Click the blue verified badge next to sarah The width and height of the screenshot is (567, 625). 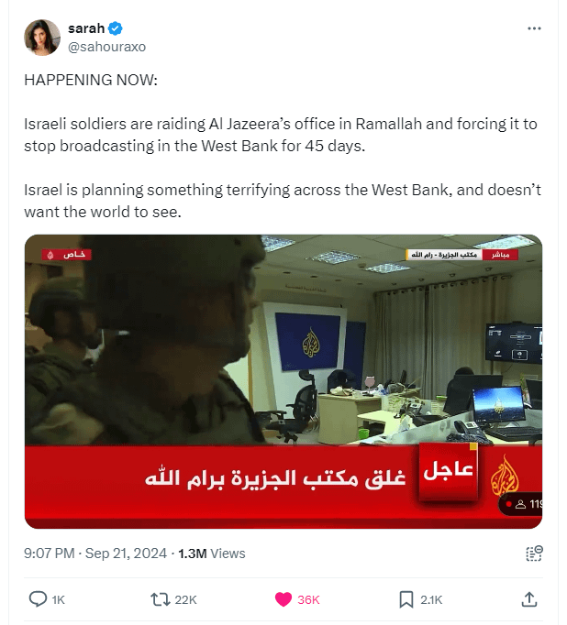[116, 28]
